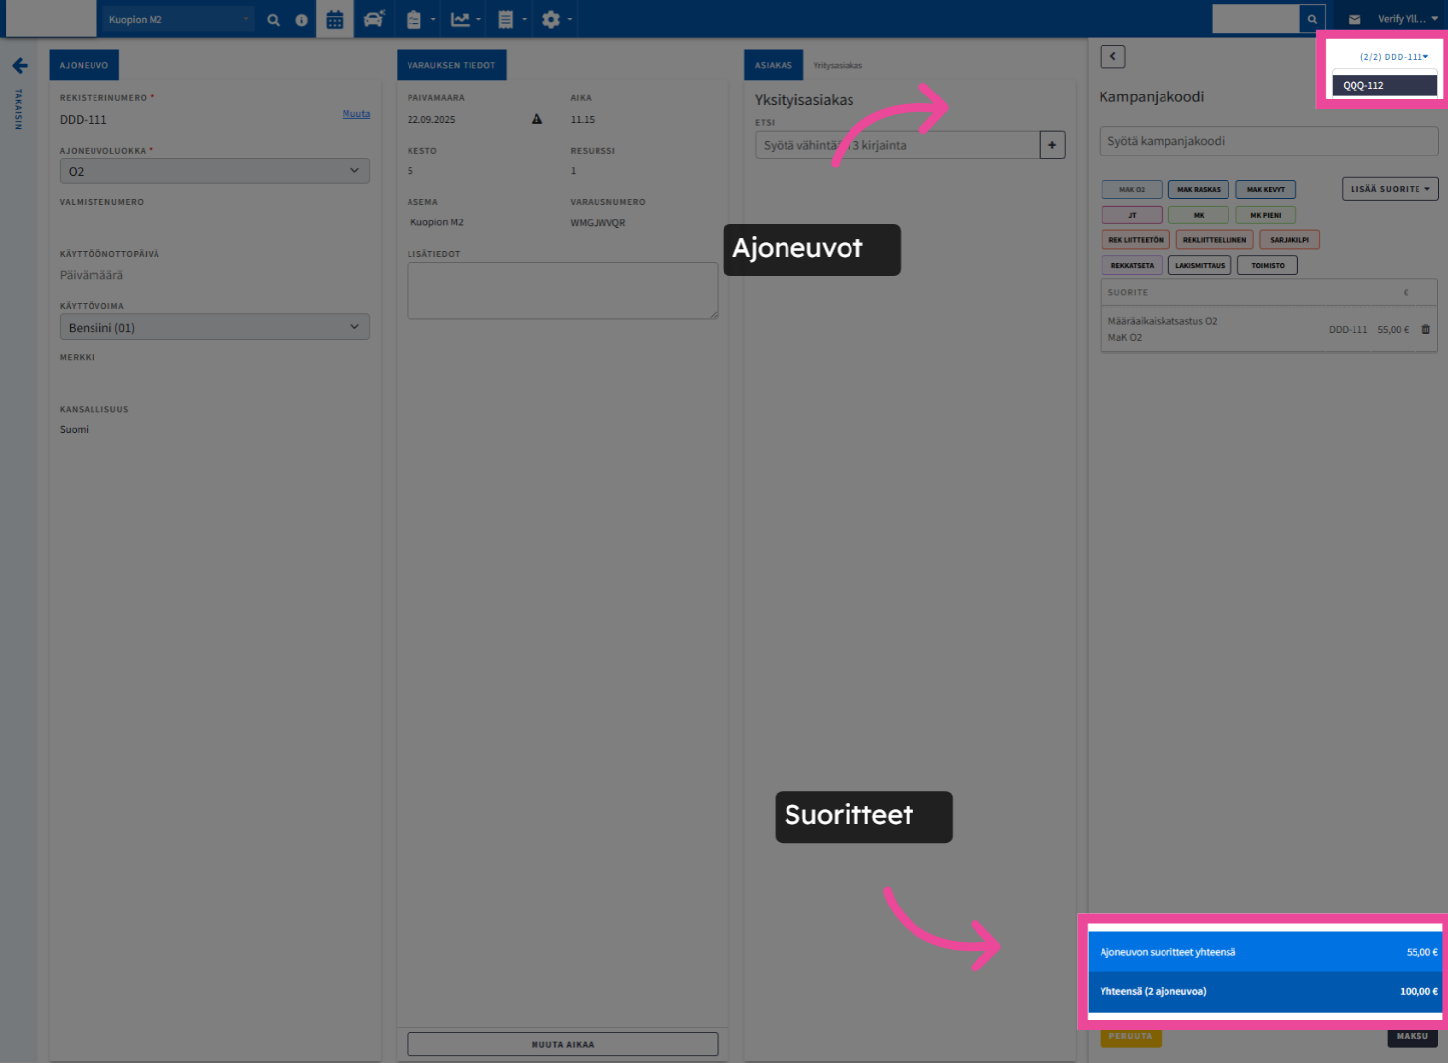Click the Muuta link next to the registration number
This screenshot has width=1448, height=1063.
pyautogui.click(x=356, y=114)
